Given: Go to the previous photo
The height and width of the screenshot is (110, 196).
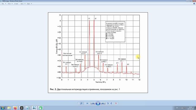Looking at the screenshot, I should point(93,103).
